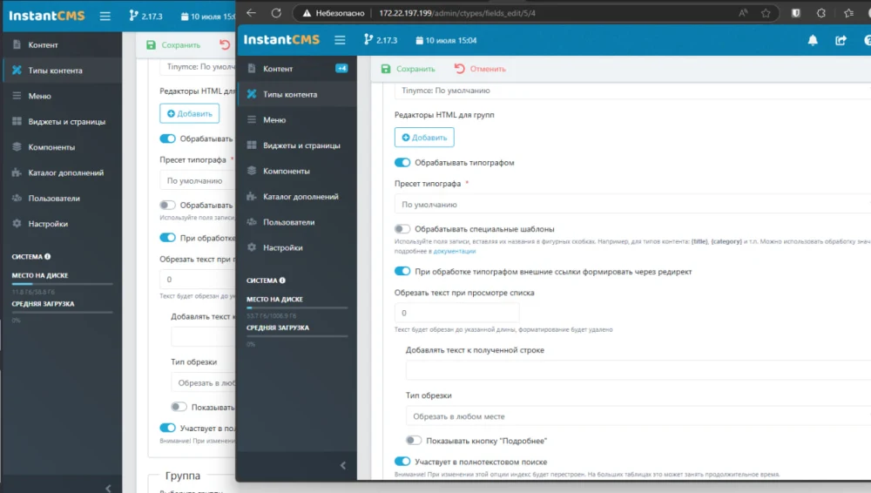The height and width of the screenshot is (493, 871).
Task: Open Виджеты и страницы in background window sidebar
Action: tap(62, 121)
